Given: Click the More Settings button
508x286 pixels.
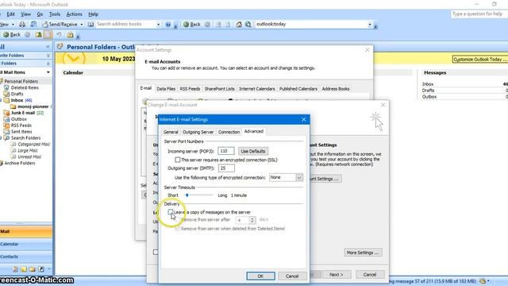Looking at the screenshot, I should tap(363, 253).
